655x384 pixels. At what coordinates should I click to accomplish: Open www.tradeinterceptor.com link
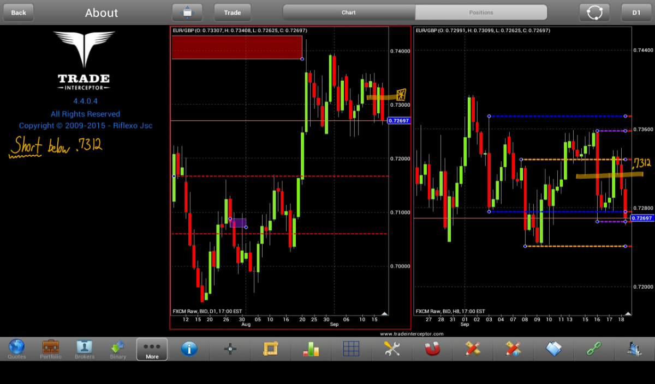[412, 334]
